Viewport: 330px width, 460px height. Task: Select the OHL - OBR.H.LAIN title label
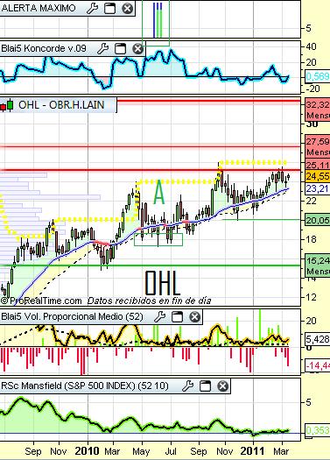click(61, 105)
